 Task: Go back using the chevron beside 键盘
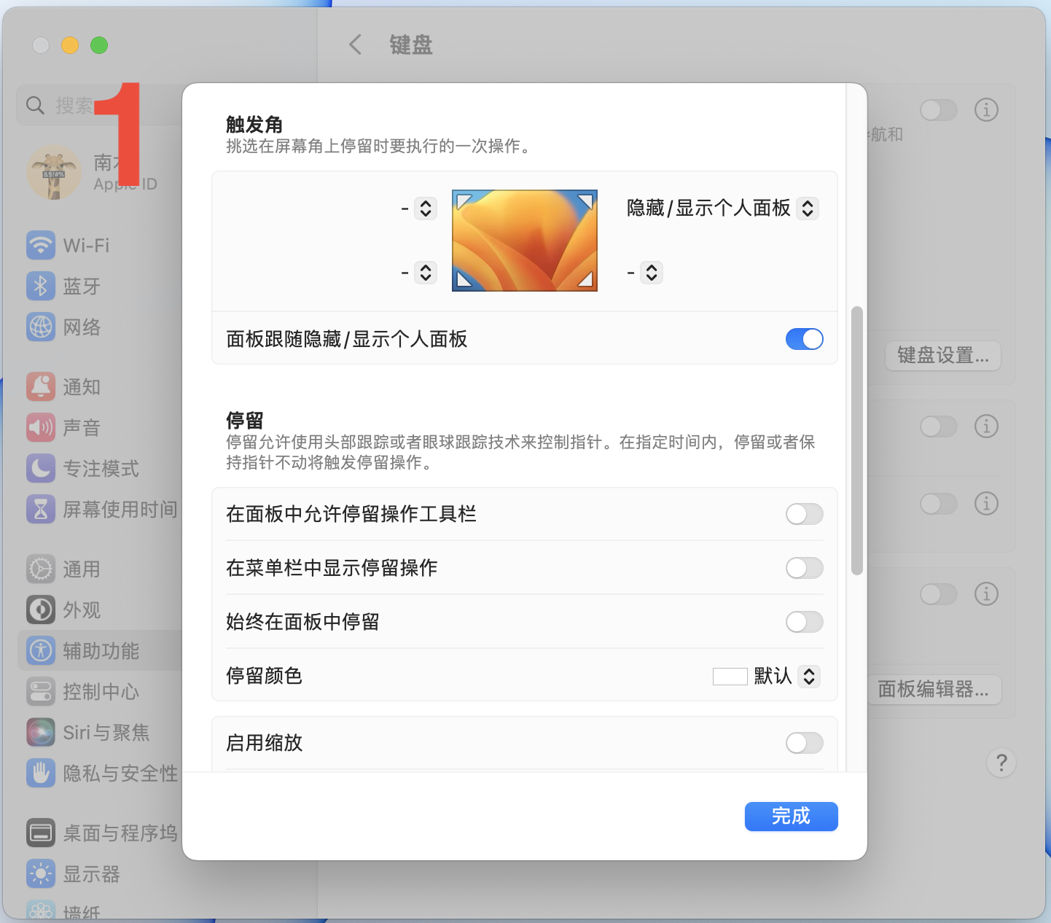coord(355,45)
